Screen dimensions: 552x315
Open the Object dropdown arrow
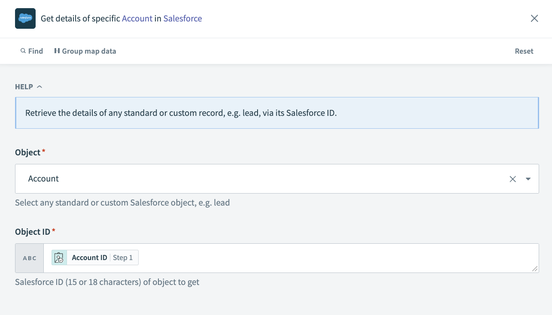(x=528, y=179)
